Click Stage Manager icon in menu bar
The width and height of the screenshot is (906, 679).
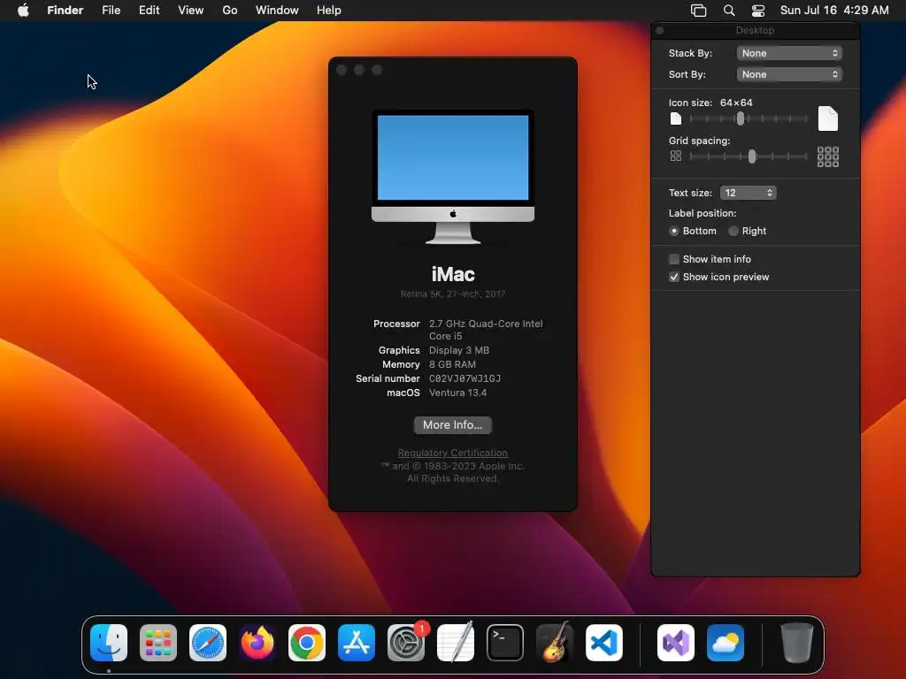click(699, 11)
